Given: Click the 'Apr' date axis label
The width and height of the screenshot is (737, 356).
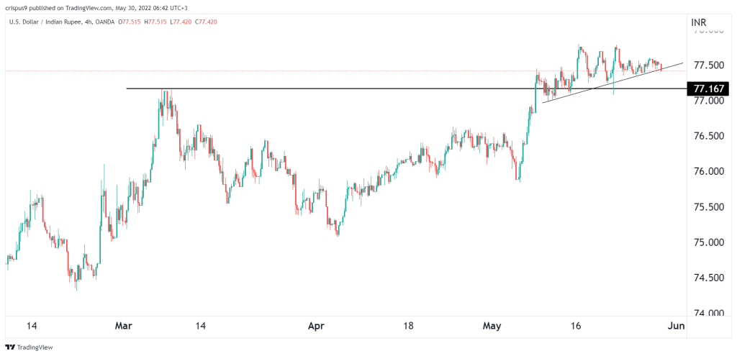Looking at the screenshot, I should pos(317,326).
